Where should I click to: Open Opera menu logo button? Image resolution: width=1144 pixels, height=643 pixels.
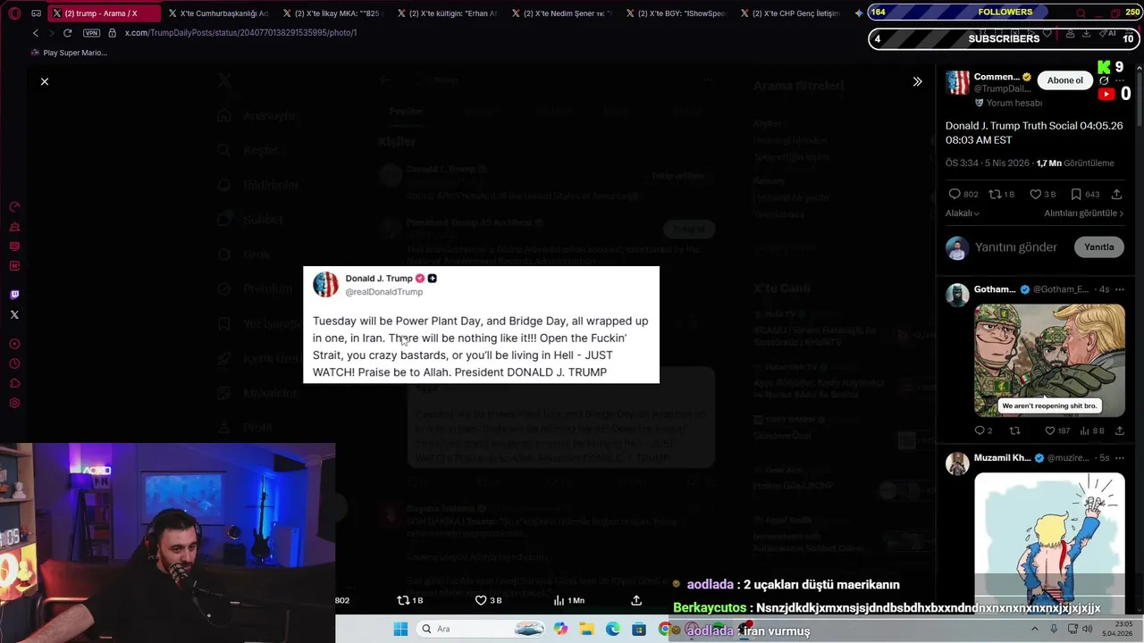pos(14,13)
